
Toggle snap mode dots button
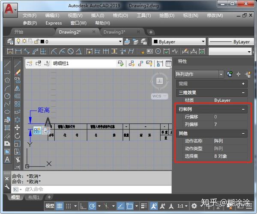(x=69, y=206)
